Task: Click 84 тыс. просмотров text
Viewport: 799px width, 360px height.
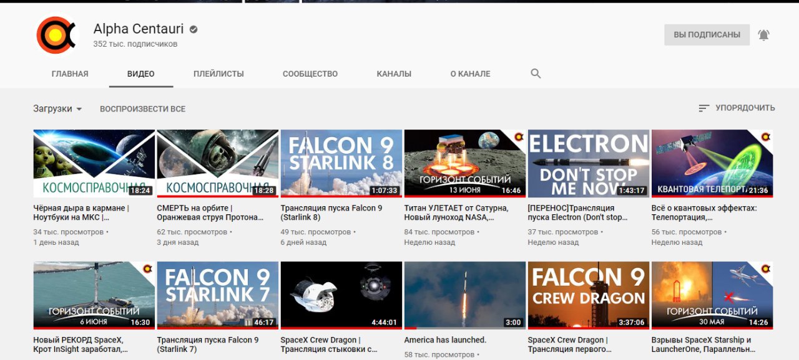Action: 440,232
